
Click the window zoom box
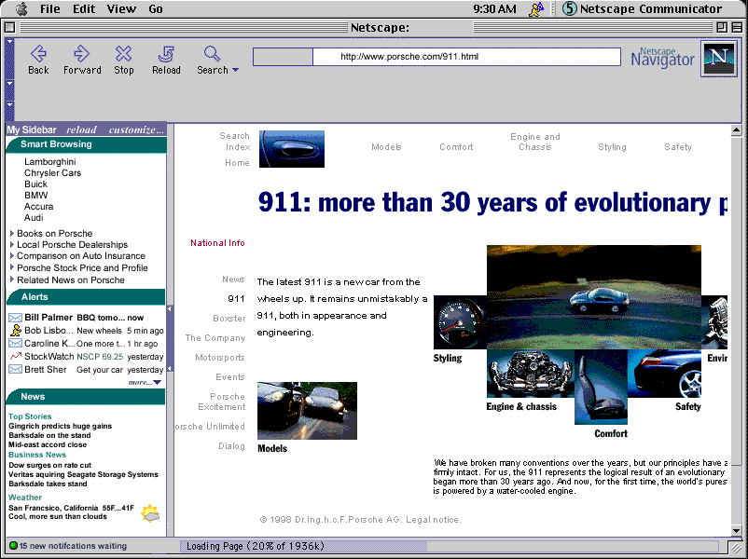tap(722, 28)
